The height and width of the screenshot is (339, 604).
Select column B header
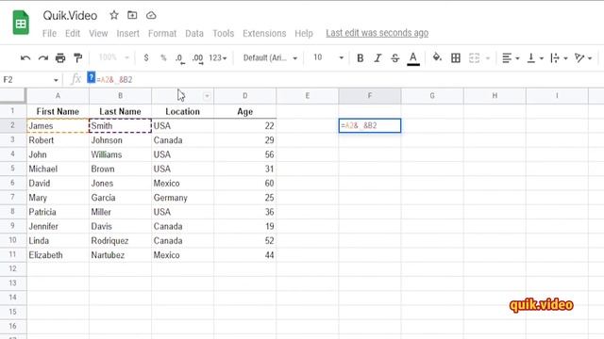click(120, 96)
